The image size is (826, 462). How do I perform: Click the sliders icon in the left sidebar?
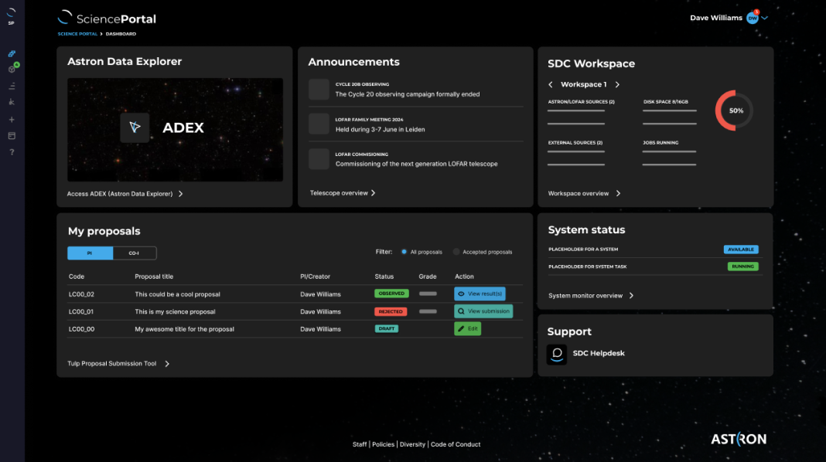click(11, 86)
